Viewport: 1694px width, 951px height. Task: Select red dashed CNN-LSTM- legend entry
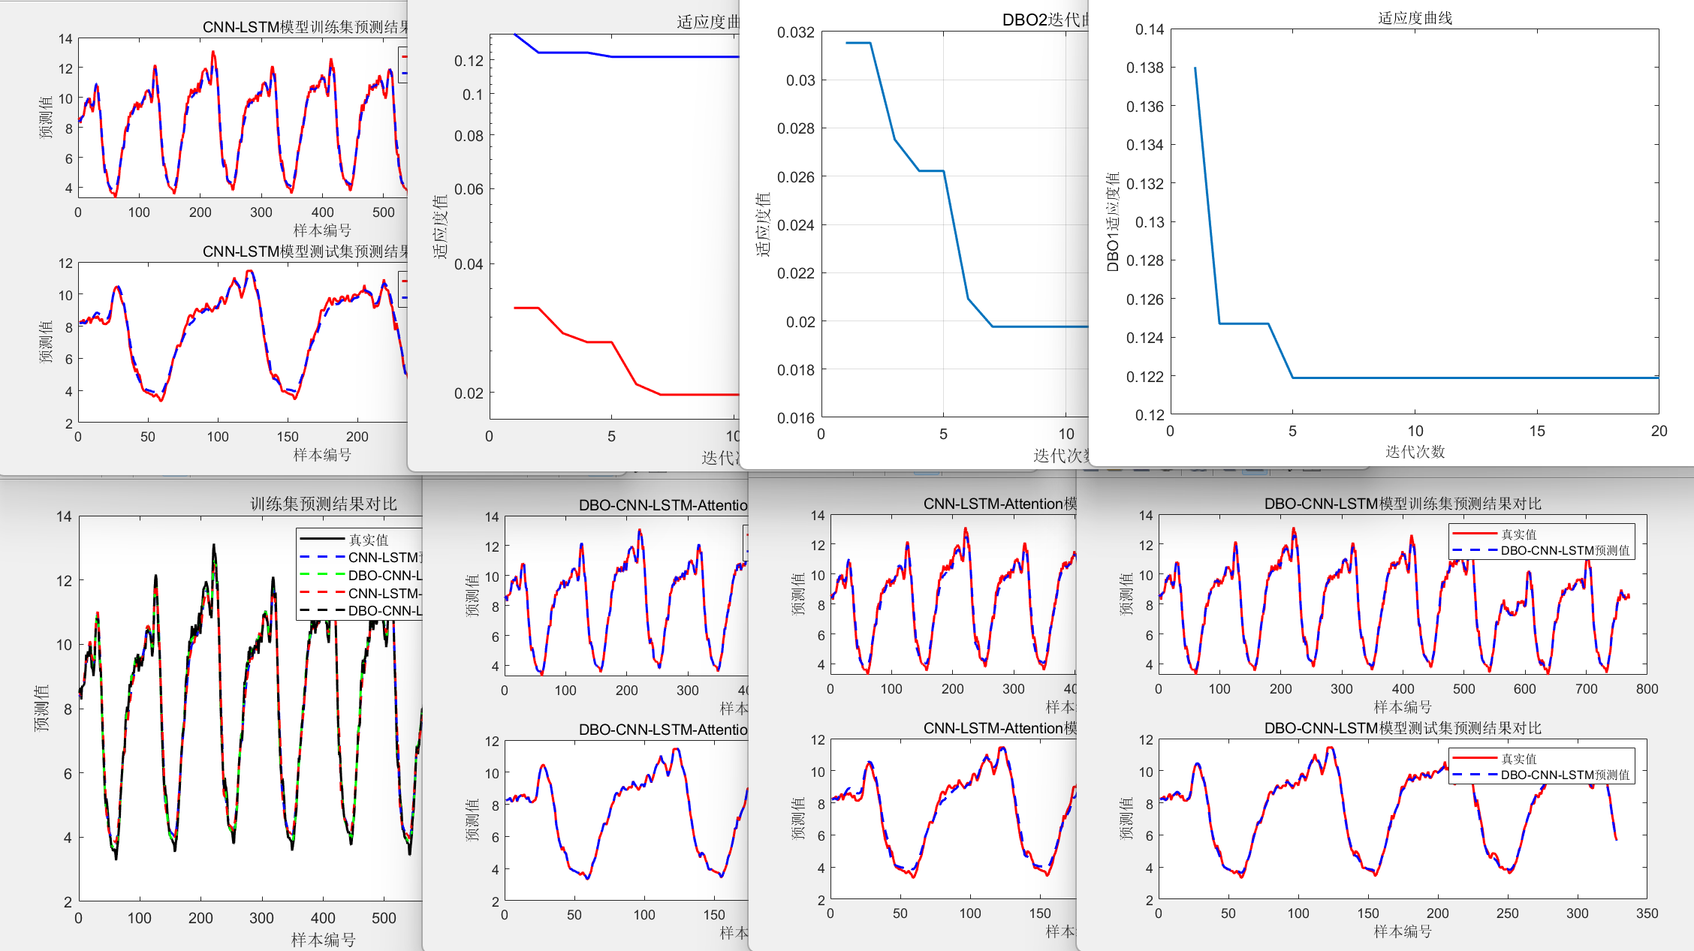384,593
